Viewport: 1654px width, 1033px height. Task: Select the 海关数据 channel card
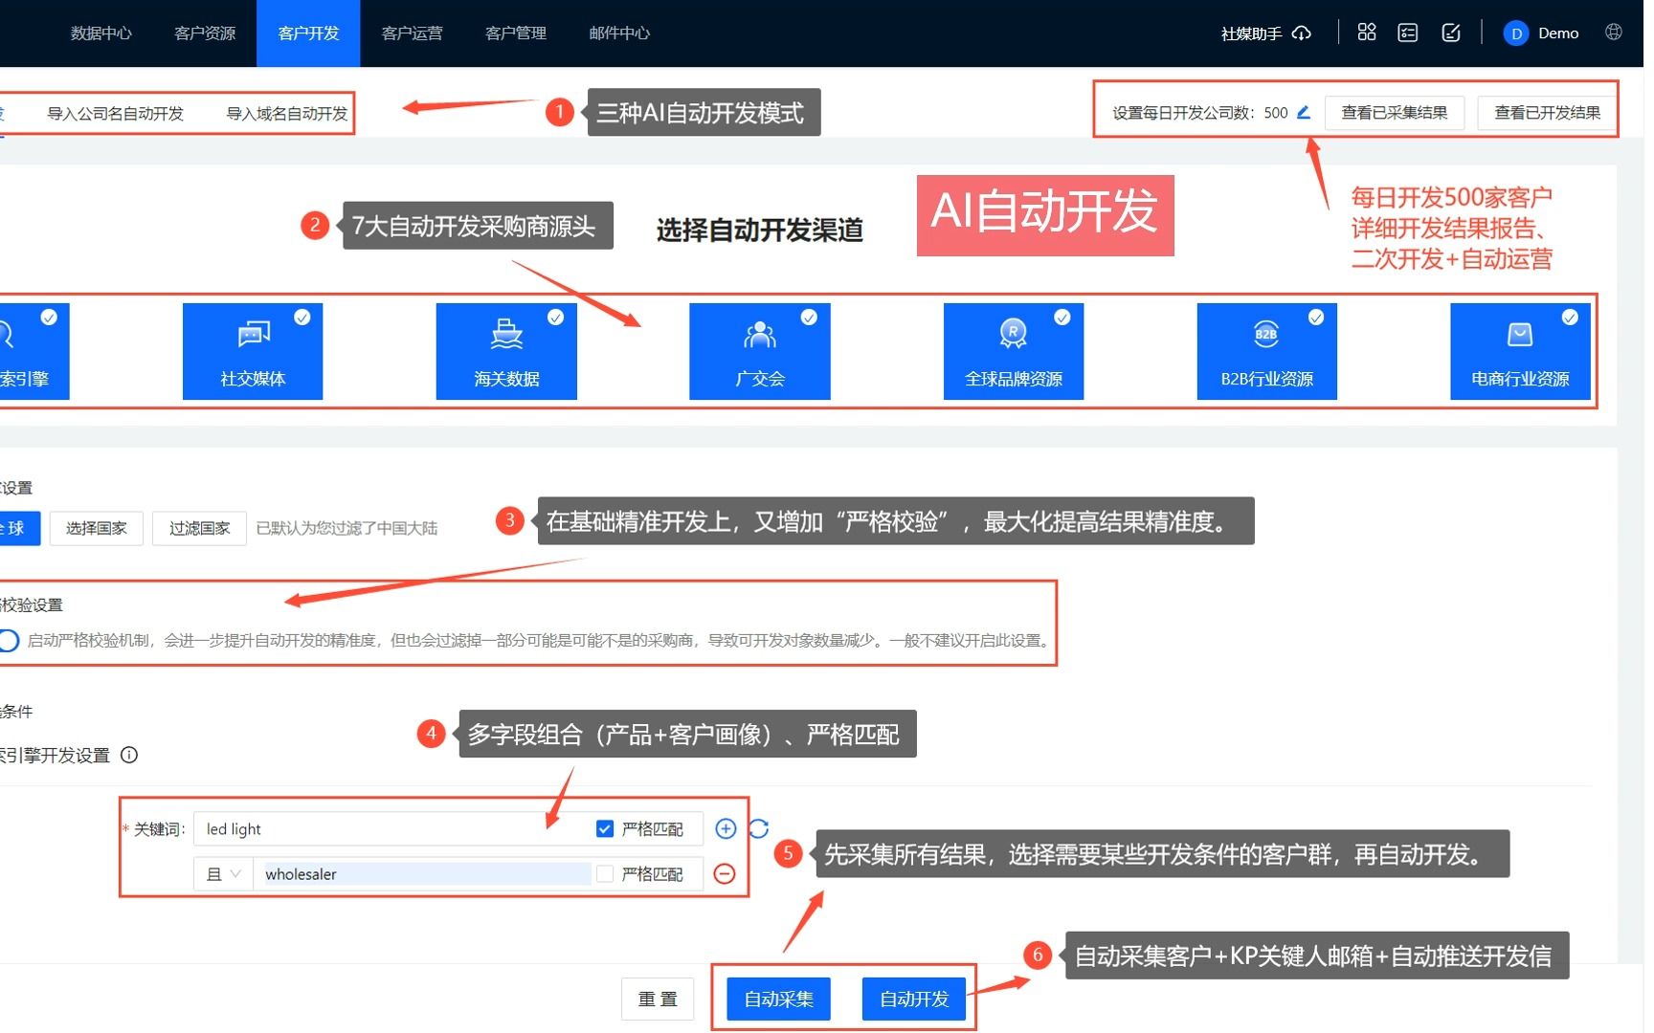(506, 351)
